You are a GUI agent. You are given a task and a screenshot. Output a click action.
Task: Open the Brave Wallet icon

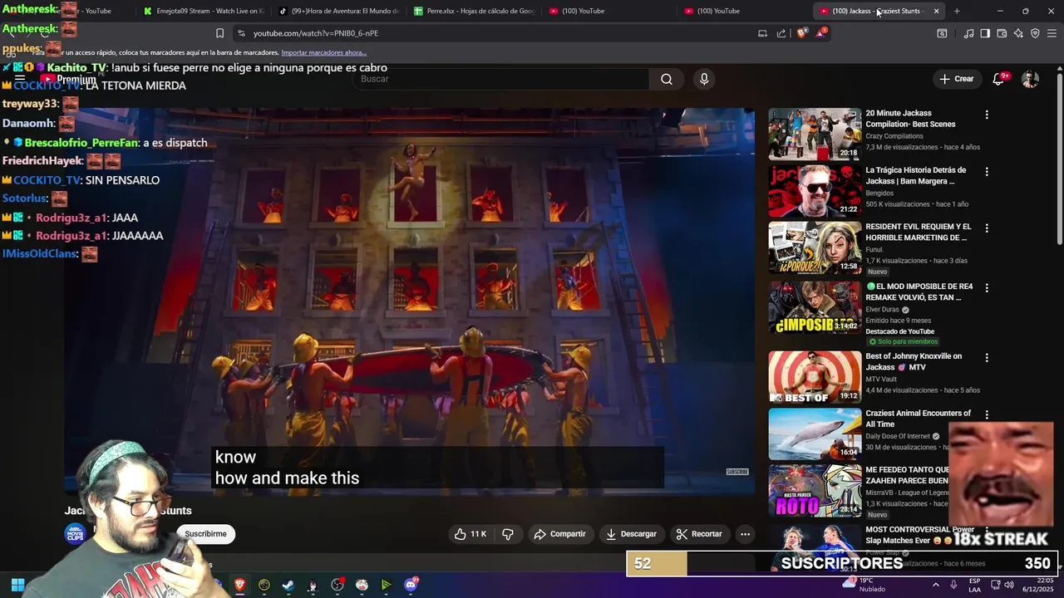tap(1002, 33)
